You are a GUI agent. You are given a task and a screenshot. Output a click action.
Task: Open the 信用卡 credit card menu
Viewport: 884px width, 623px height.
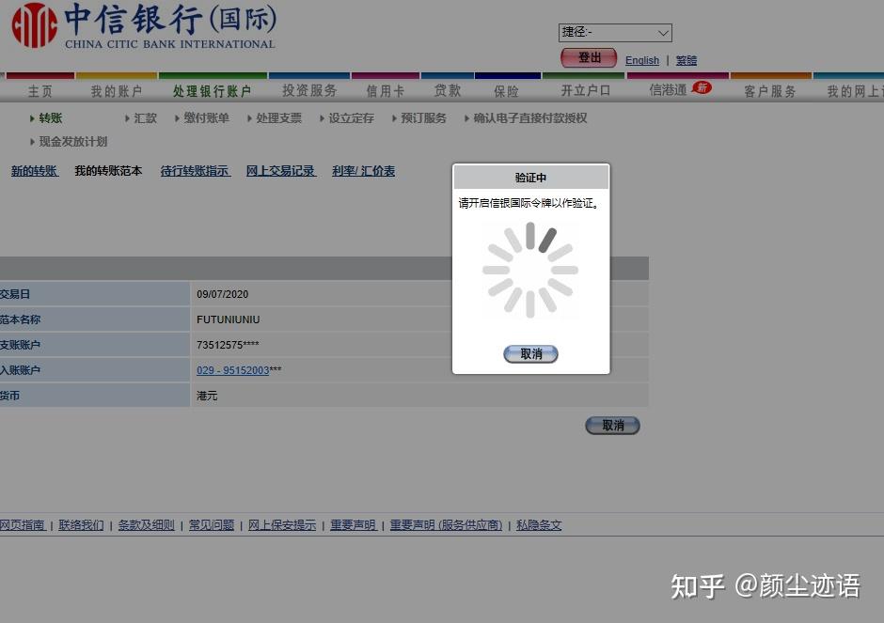386,91
